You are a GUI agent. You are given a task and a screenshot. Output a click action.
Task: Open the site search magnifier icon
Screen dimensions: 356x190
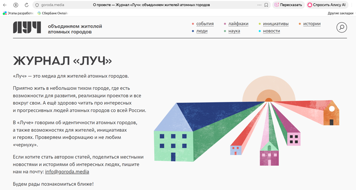(x=341, y=28)
